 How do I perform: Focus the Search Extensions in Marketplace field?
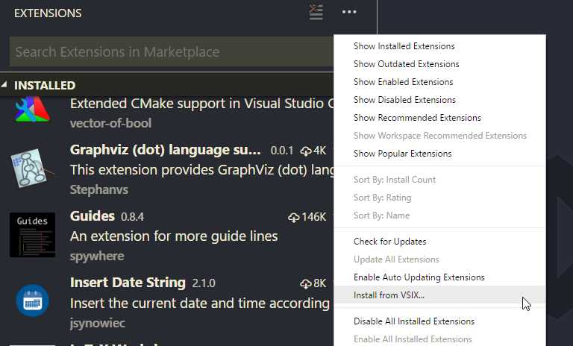[x=172, y=52]
